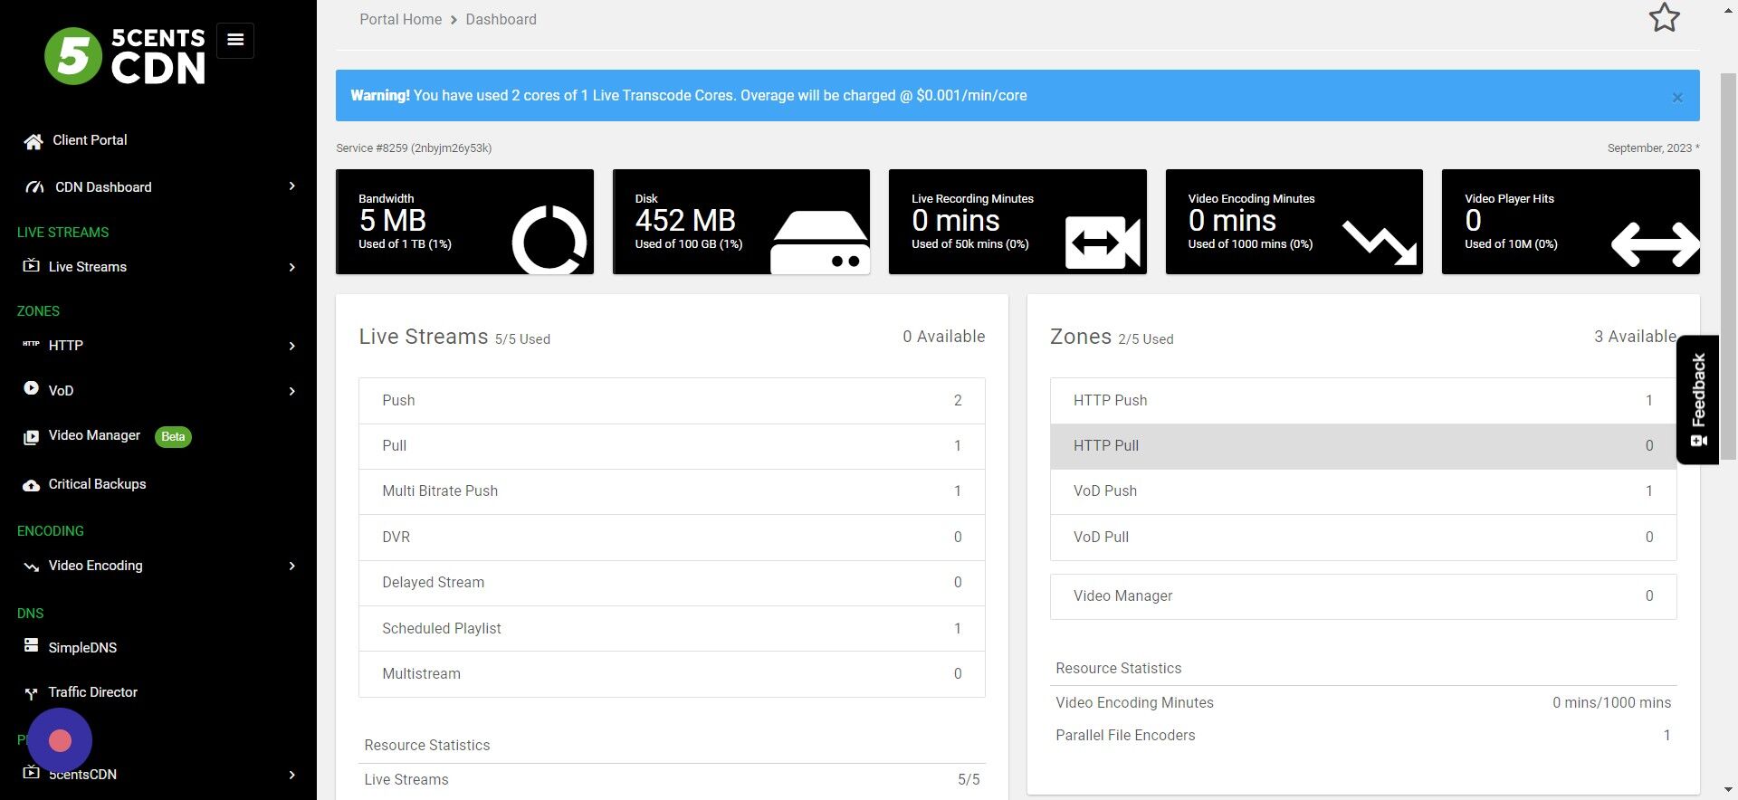Click the CDN Dashboard gauge icon
The image size is (1738, 800).
34,187
